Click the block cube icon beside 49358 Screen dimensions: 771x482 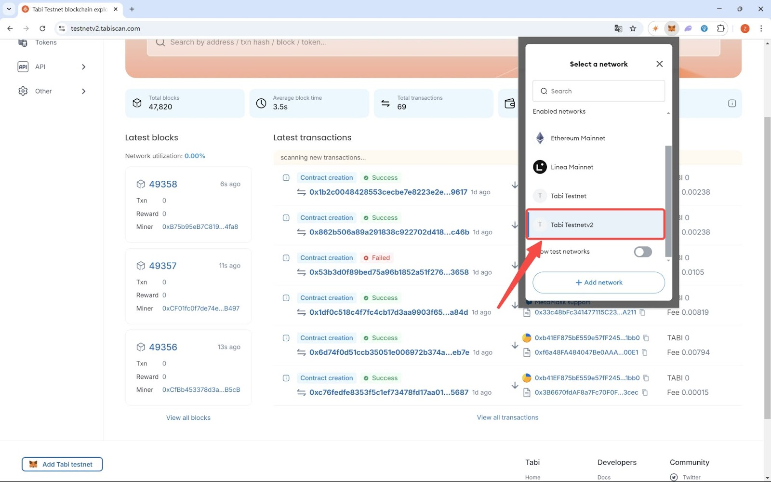point(141,184)
